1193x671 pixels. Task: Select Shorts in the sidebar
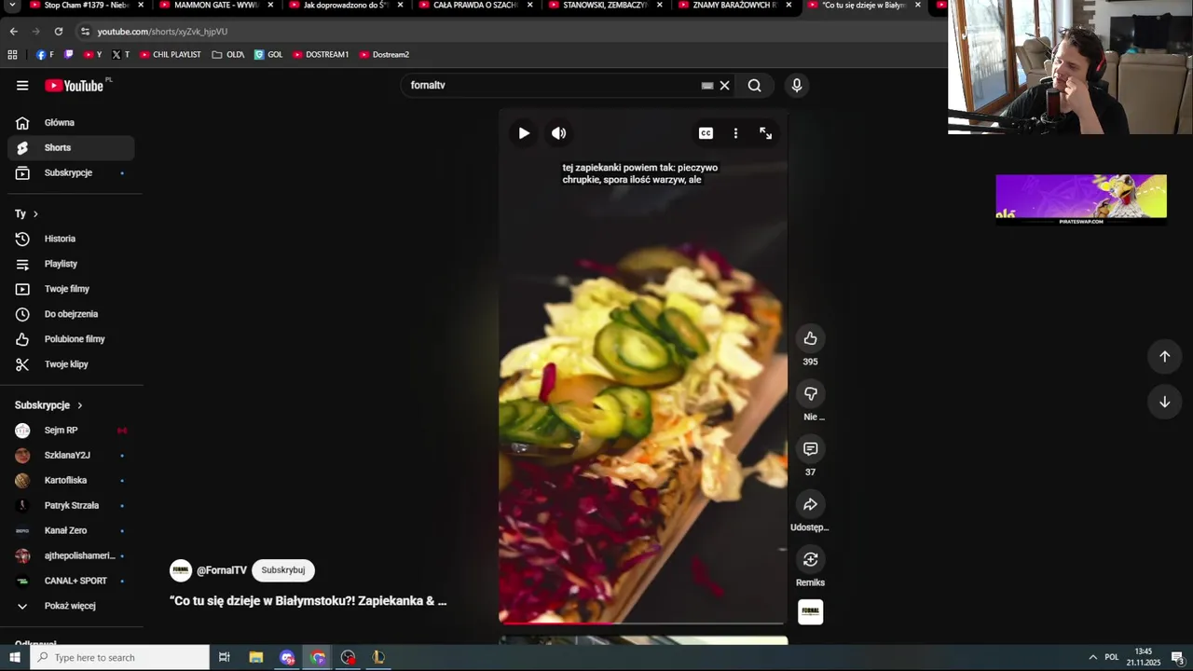71,147
